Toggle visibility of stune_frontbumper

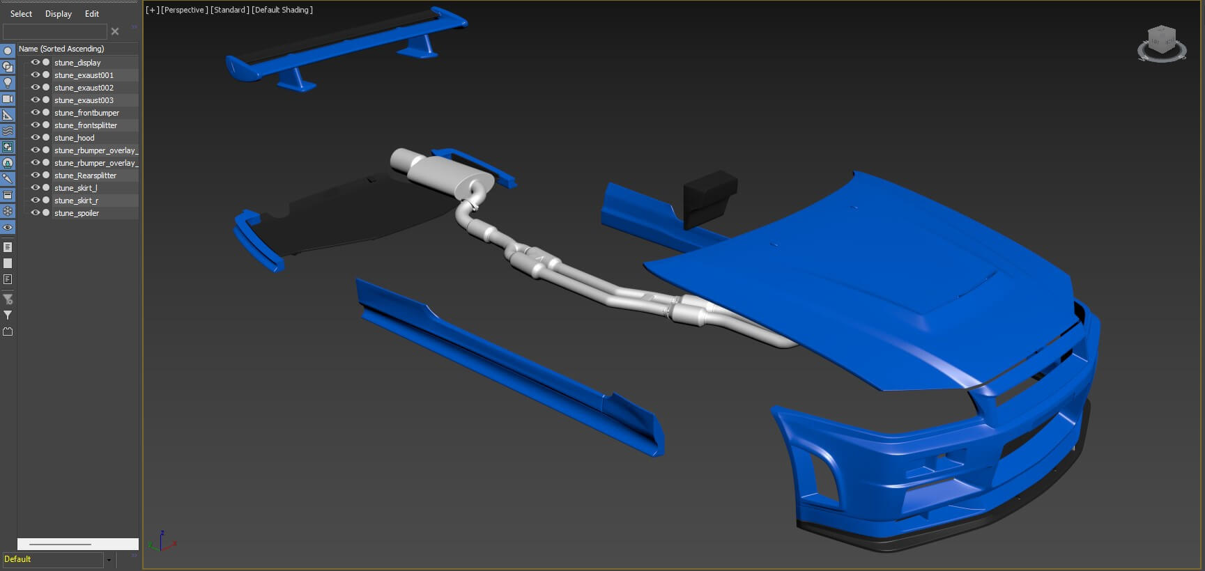click(x=35, y=113)
